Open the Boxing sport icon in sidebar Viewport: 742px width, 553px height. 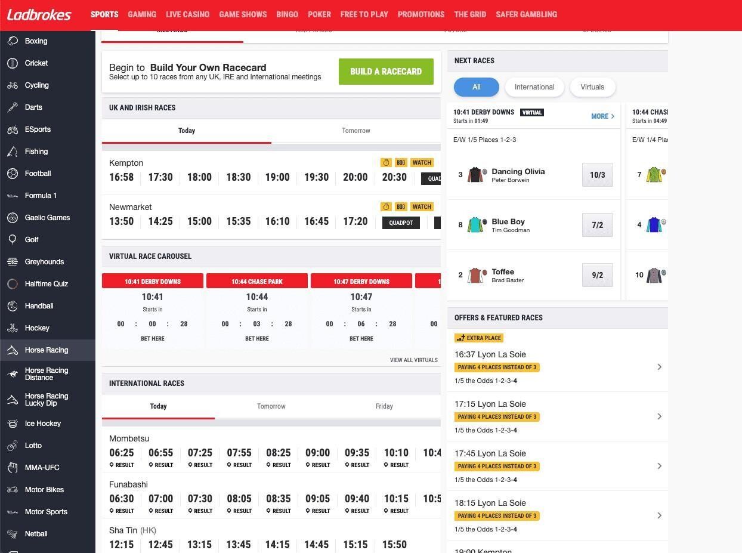(x=13, y=41)
